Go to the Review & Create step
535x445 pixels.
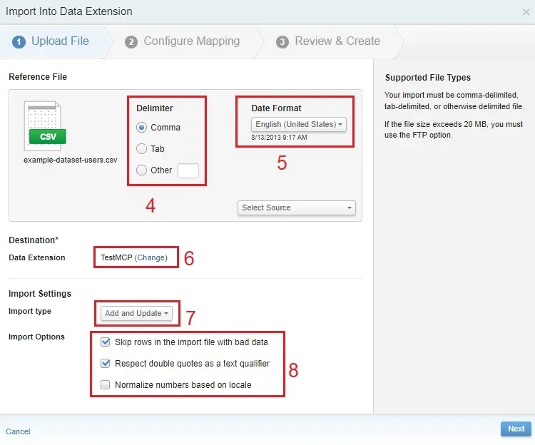(337, 41)
